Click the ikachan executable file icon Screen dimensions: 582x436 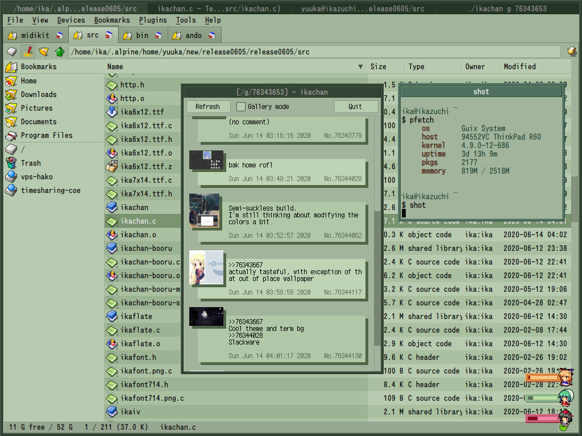112,207
